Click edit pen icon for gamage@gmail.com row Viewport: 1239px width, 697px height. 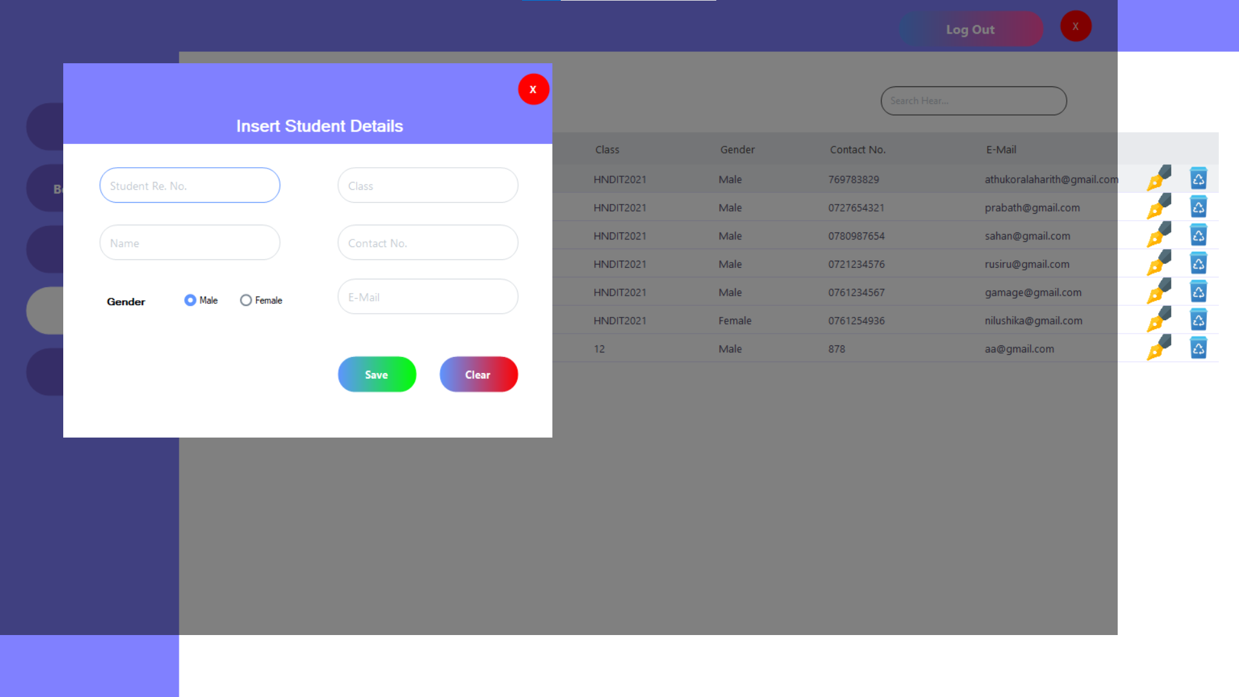1158,292
